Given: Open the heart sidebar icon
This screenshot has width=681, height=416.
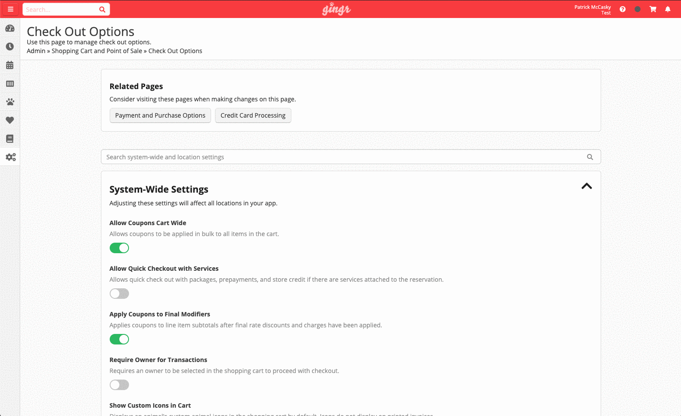Looking at the screenshot, I should pyautogui.click(x=10, y=120).
